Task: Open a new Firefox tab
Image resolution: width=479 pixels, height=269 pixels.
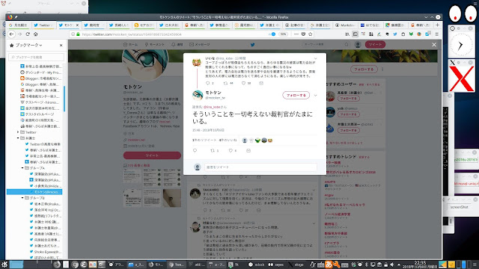Action: [x=437, y=25]
